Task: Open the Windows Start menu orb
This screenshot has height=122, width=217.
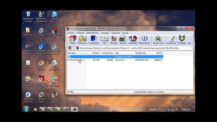Action: pyautogui.click(x=26, y=109)
